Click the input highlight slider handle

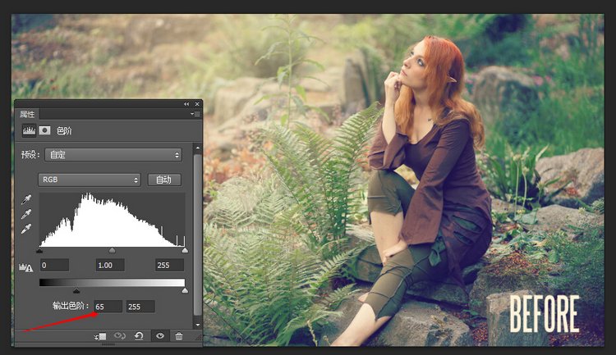tap(185, 250)
